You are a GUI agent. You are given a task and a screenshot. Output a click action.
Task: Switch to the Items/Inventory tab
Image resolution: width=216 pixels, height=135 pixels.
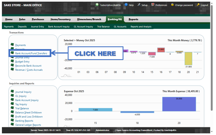(60, 19)
